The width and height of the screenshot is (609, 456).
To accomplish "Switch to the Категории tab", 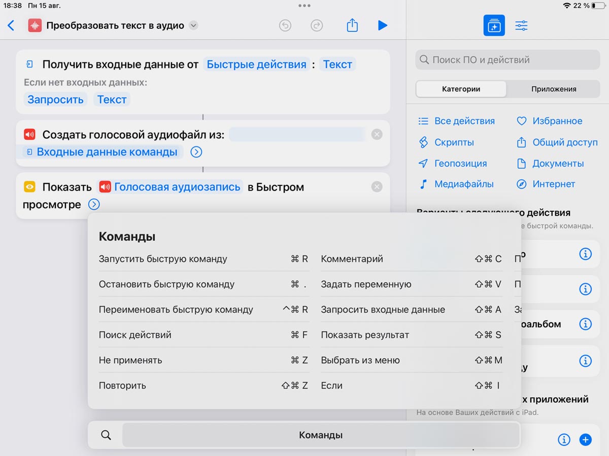I will pos(461,89).
